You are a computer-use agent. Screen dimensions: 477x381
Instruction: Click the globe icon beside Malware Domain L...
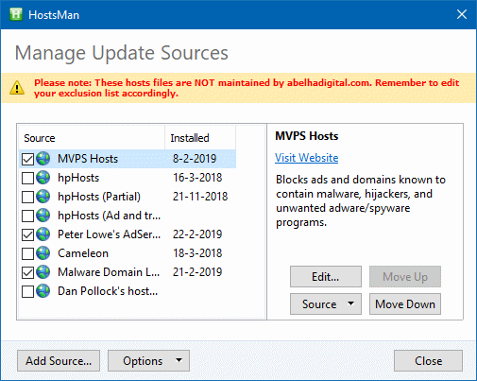click(x=43, y=272)
